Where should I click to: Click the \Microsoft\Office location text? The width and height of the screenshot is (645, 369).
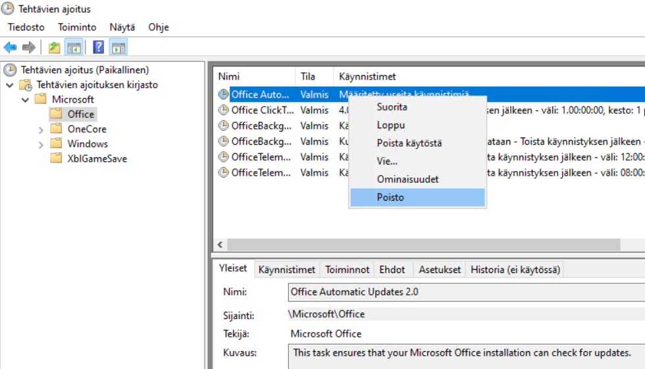tap(326, 314)
